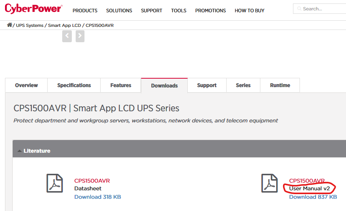Select the Overview tab
The width and height of the screenshot is (346, 211).
tap(26, 85)
